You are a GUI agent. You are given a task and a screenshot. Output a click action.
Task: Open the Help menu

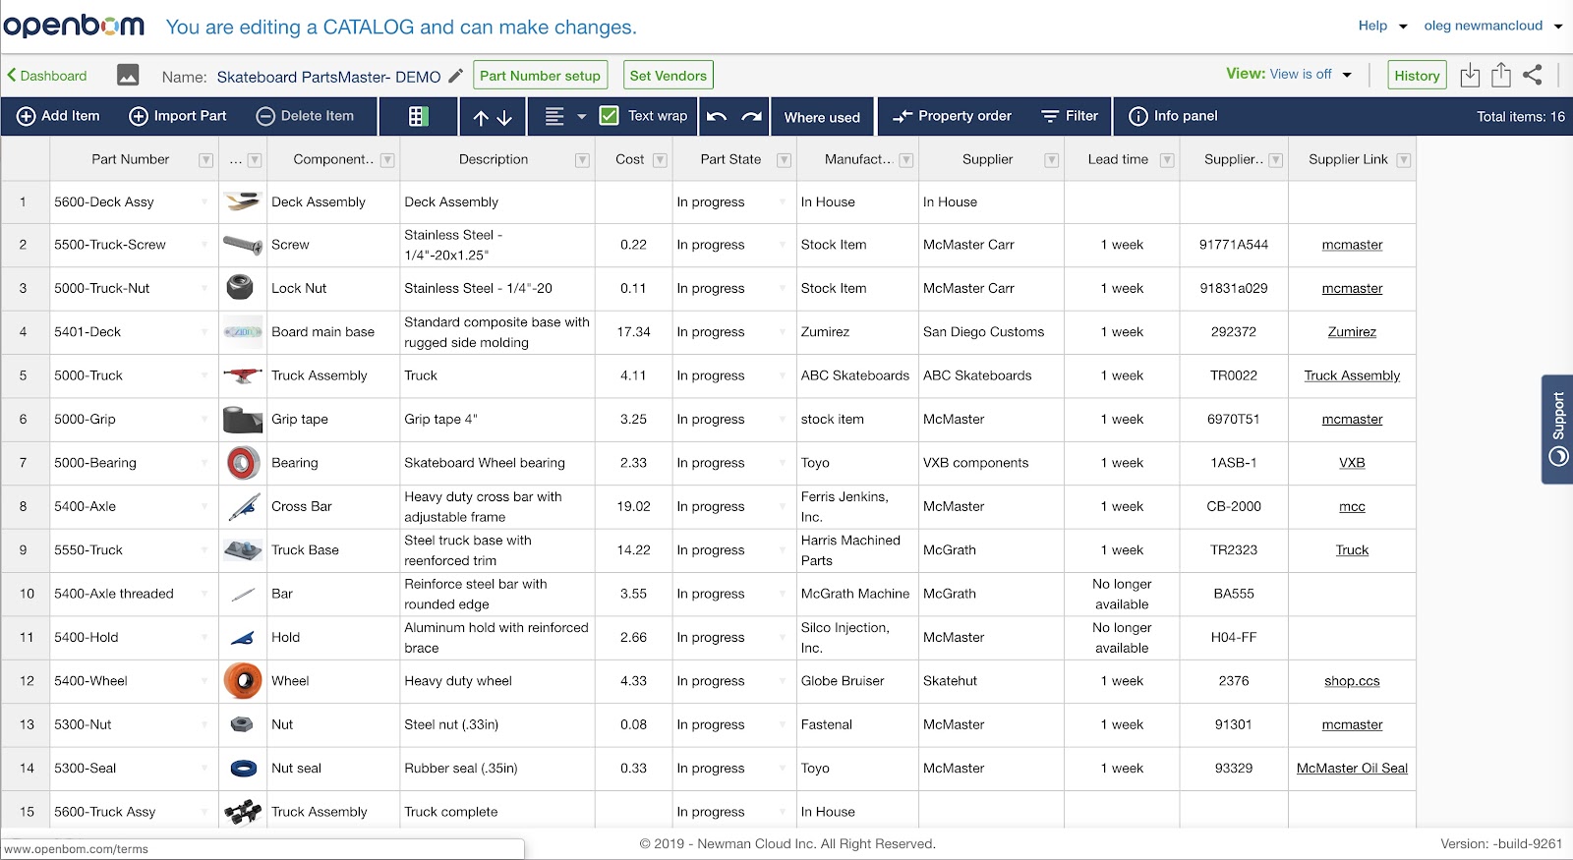pos(1382,26)
